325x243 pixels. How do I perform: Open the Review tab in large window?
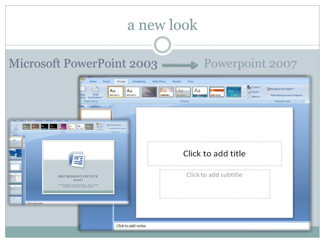tap(177, 81)
